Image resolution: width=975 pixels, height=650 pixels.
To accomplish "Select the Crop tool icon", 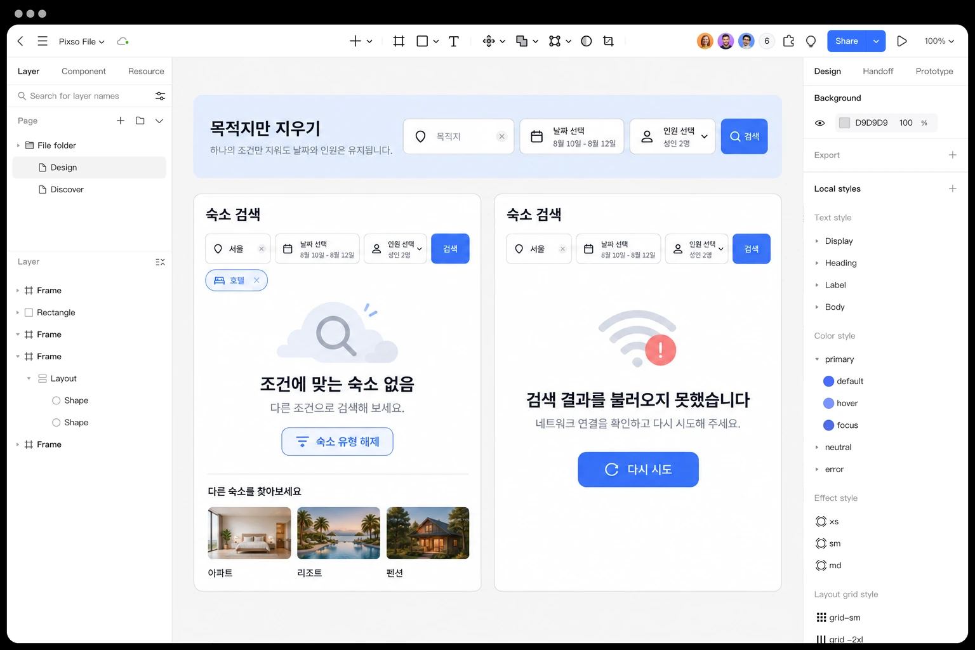I will click(608, 41).
